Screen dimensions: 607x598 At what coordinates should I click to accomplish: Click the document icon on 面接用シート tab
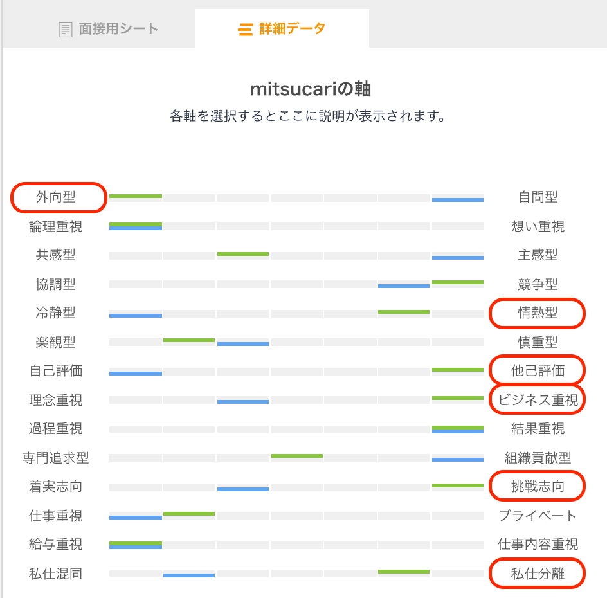[65, 28]
